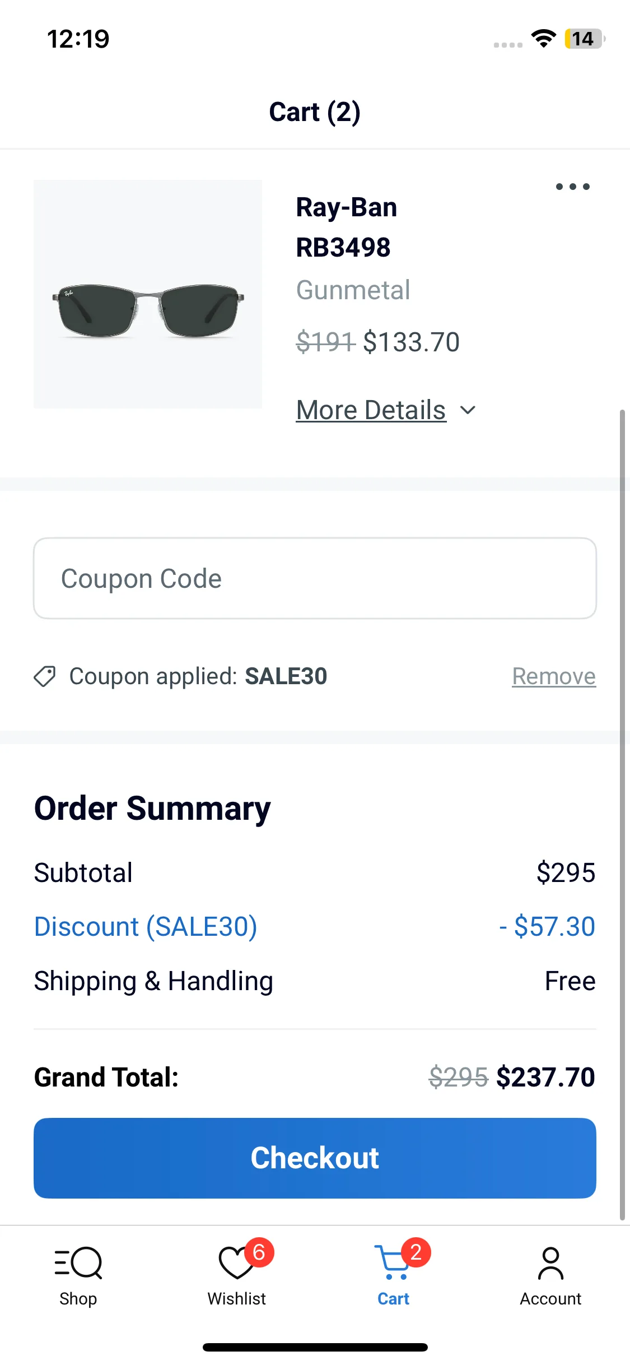The image size is (630, 1365).
Task: Tap the red Wishlist badge showing 6
Action: coord(259,1252)
